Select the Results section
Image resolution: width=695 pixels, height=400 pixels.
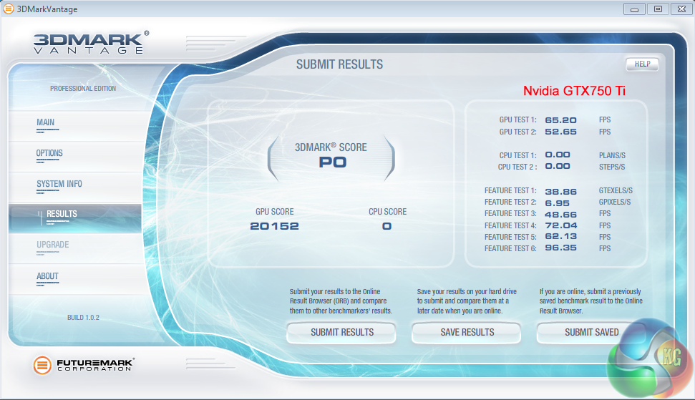[x=75, y=218]
